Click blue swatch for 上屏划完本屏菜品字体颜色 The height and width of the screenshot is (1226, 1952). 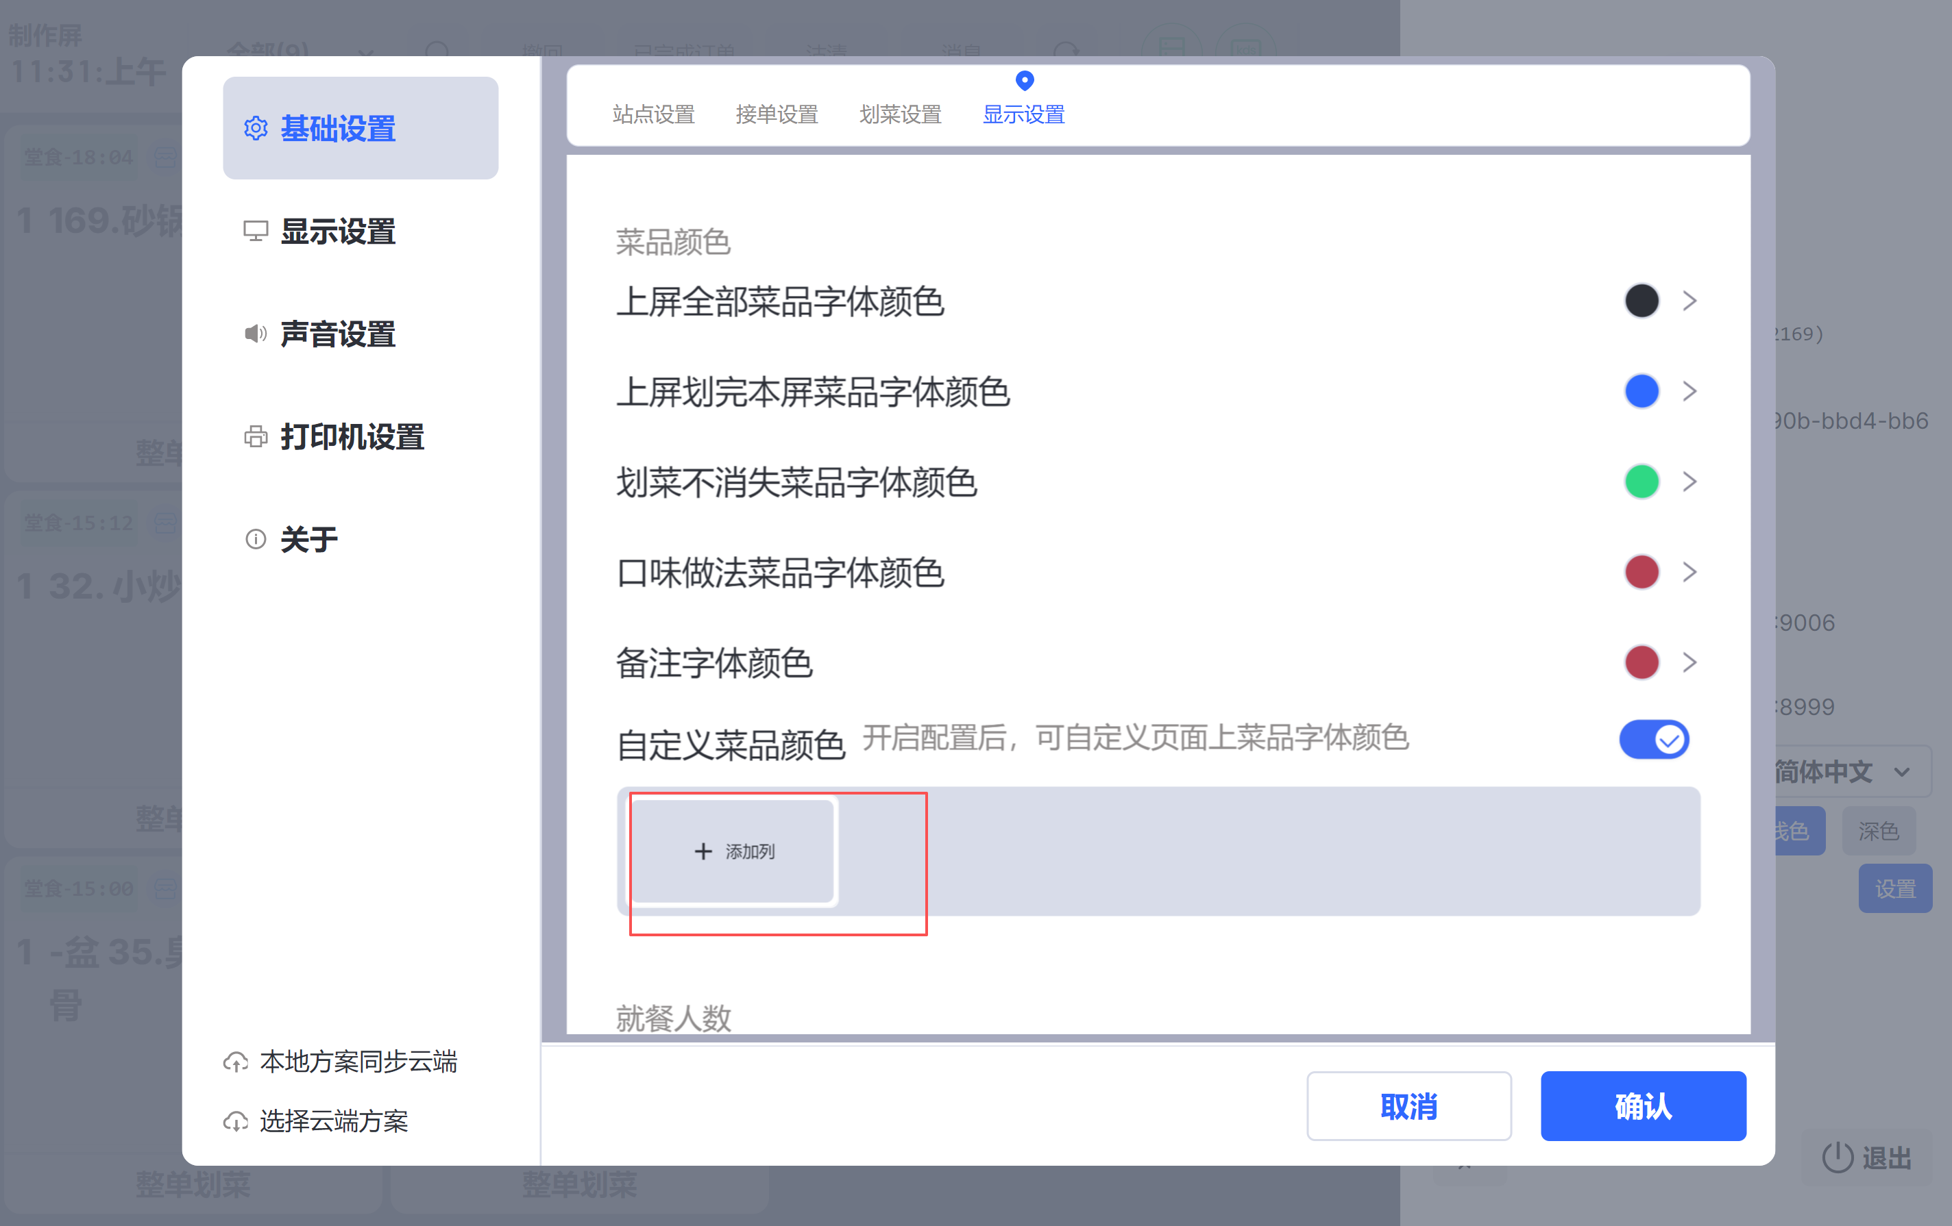[1642, 391]
